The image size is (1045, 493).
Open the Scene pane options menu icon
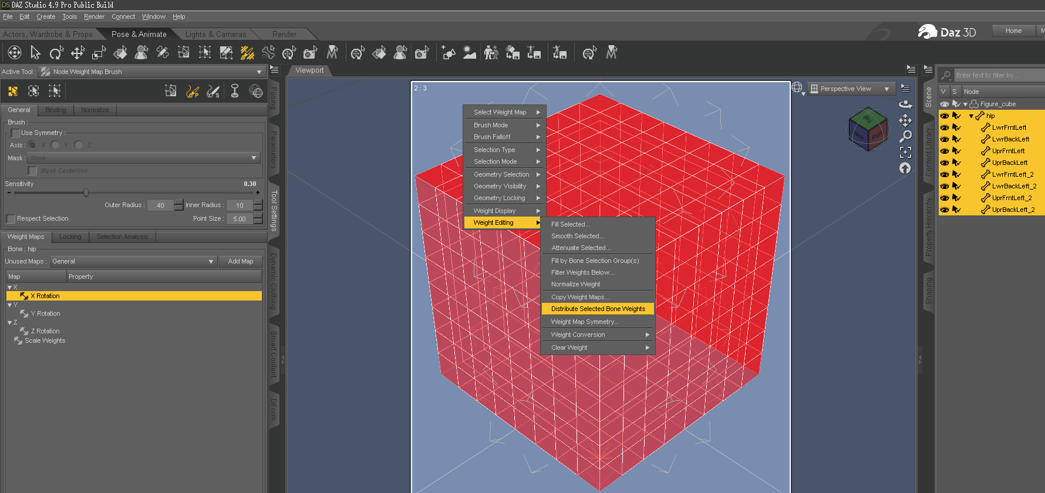[x=928, y=69]
